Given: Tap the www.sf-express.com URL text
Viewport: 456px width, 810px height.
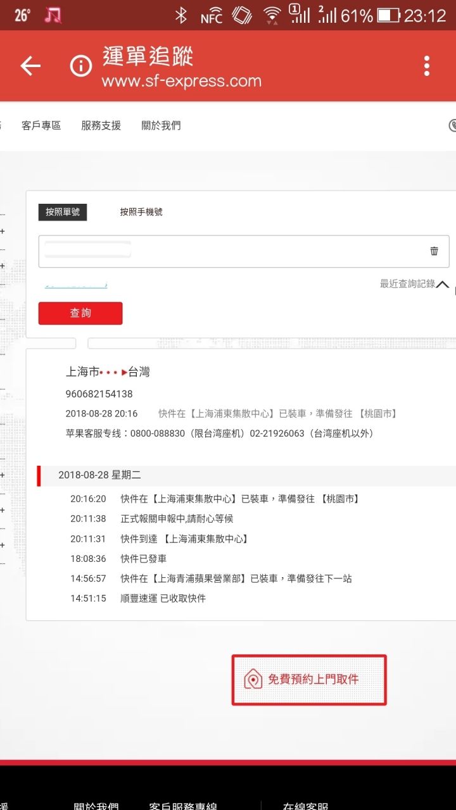Looking at the screenshot, I should (x=181, y=81).
